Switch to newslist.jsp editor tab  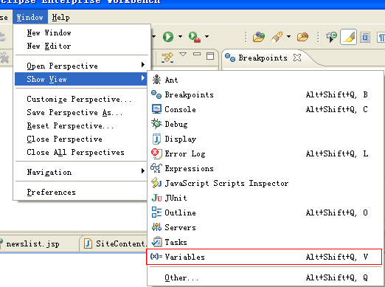32,243
